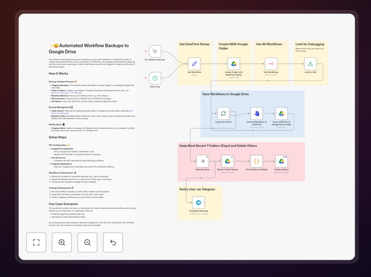Click the Automated Workflow Backups to Google Drive heading

click(x=89, y=48)
